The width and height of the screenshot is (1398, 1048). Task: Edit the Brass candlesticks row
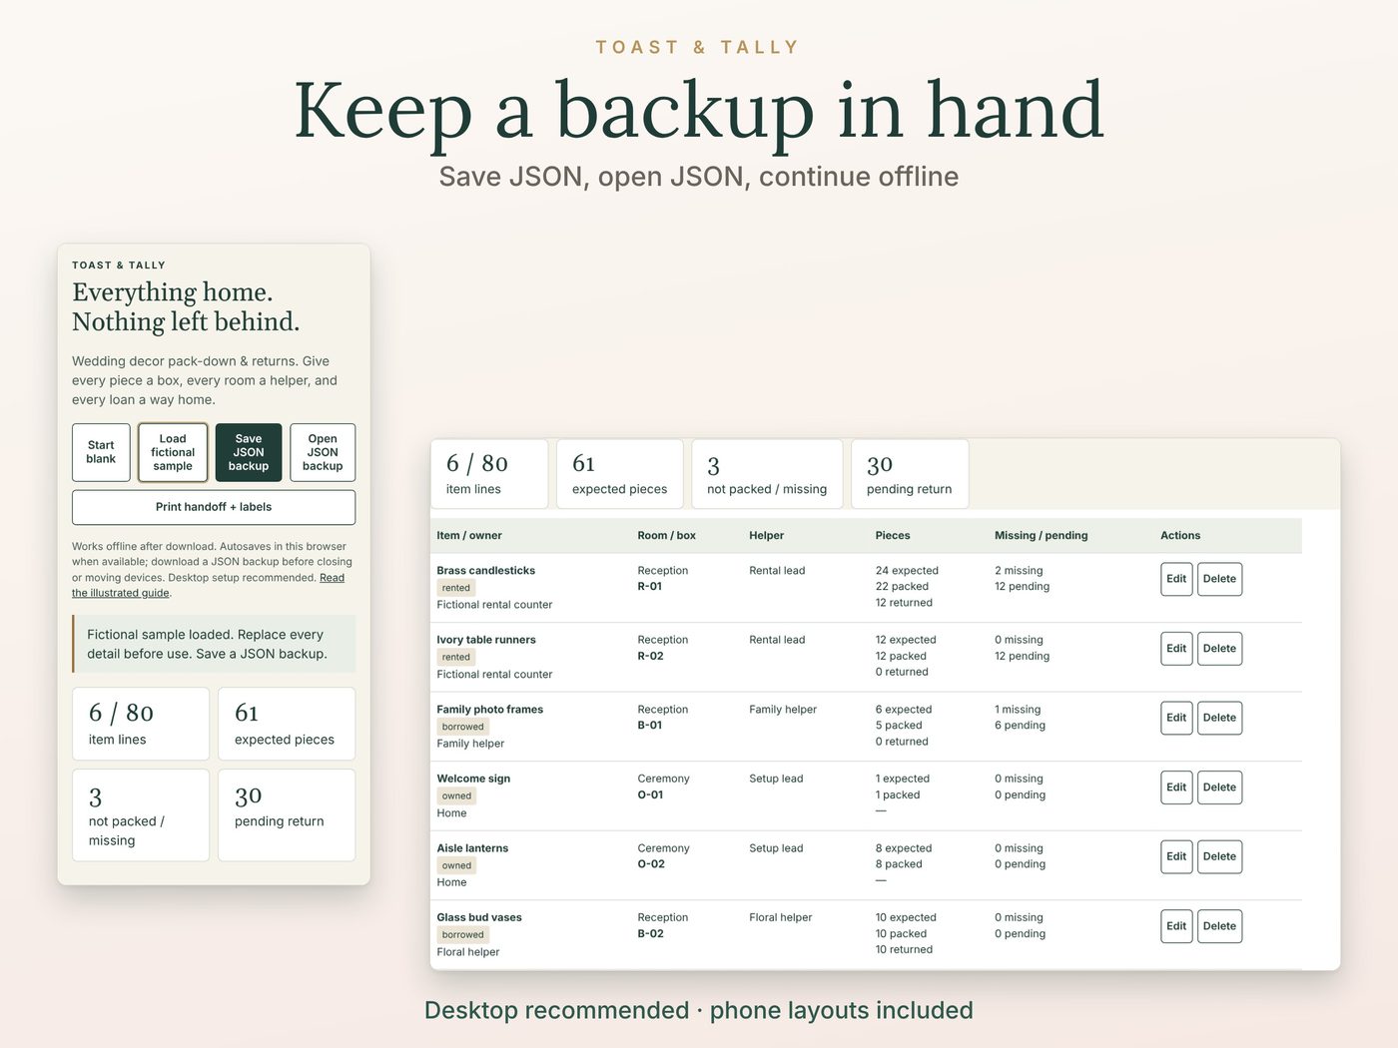click(1176, 579)
